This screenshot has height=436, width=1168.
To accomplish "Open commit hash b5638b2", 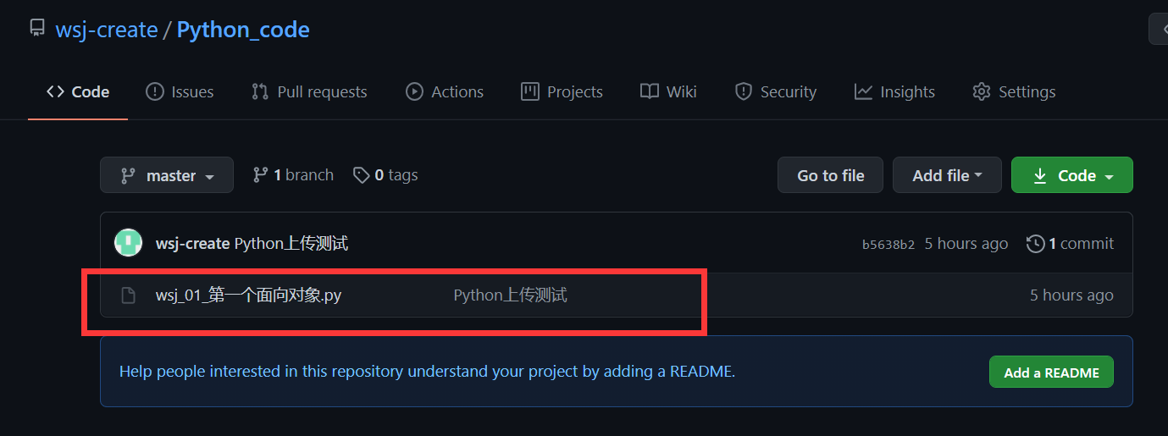I will [888, 245].
